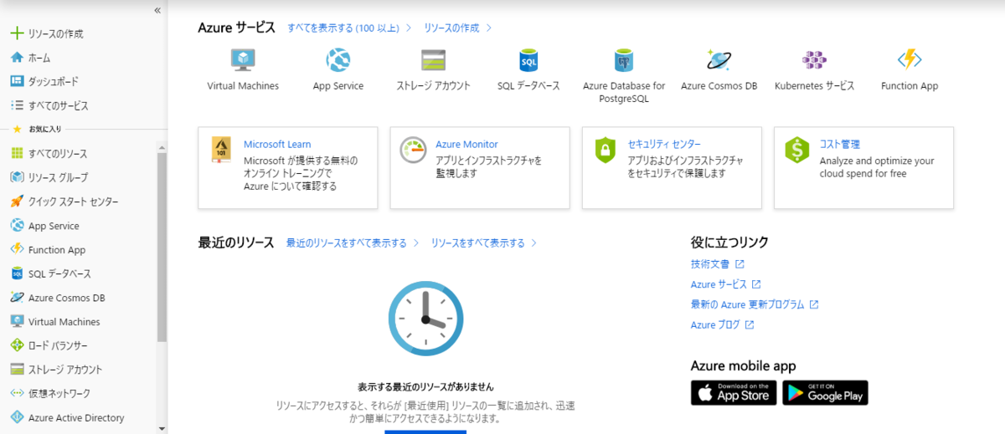Click the ダッシュボード icon in sidebar

click(x=17, y=81)
